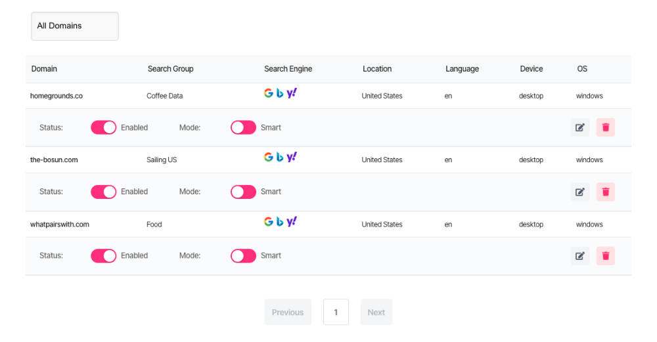Toggle Smart mode for homegrounds.co

coord(243,127)
